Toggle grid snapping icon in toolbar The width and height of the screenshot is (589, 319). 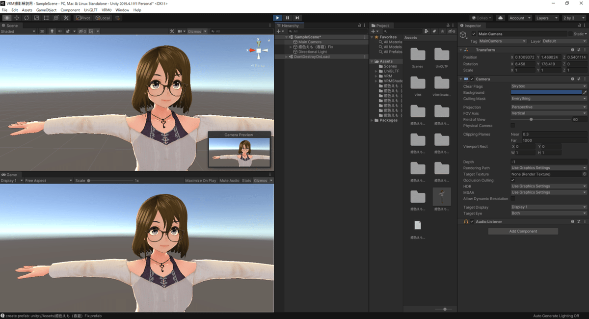pos(117,18)
